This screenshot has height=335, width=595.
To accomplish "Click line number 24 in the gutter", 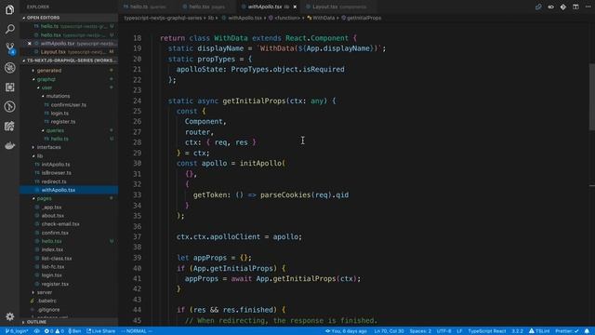I will 137,100.
